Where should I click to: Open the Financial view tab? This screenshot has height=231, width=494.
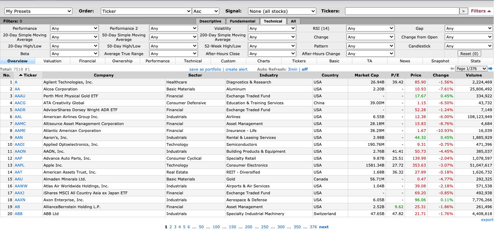point(88,61)
